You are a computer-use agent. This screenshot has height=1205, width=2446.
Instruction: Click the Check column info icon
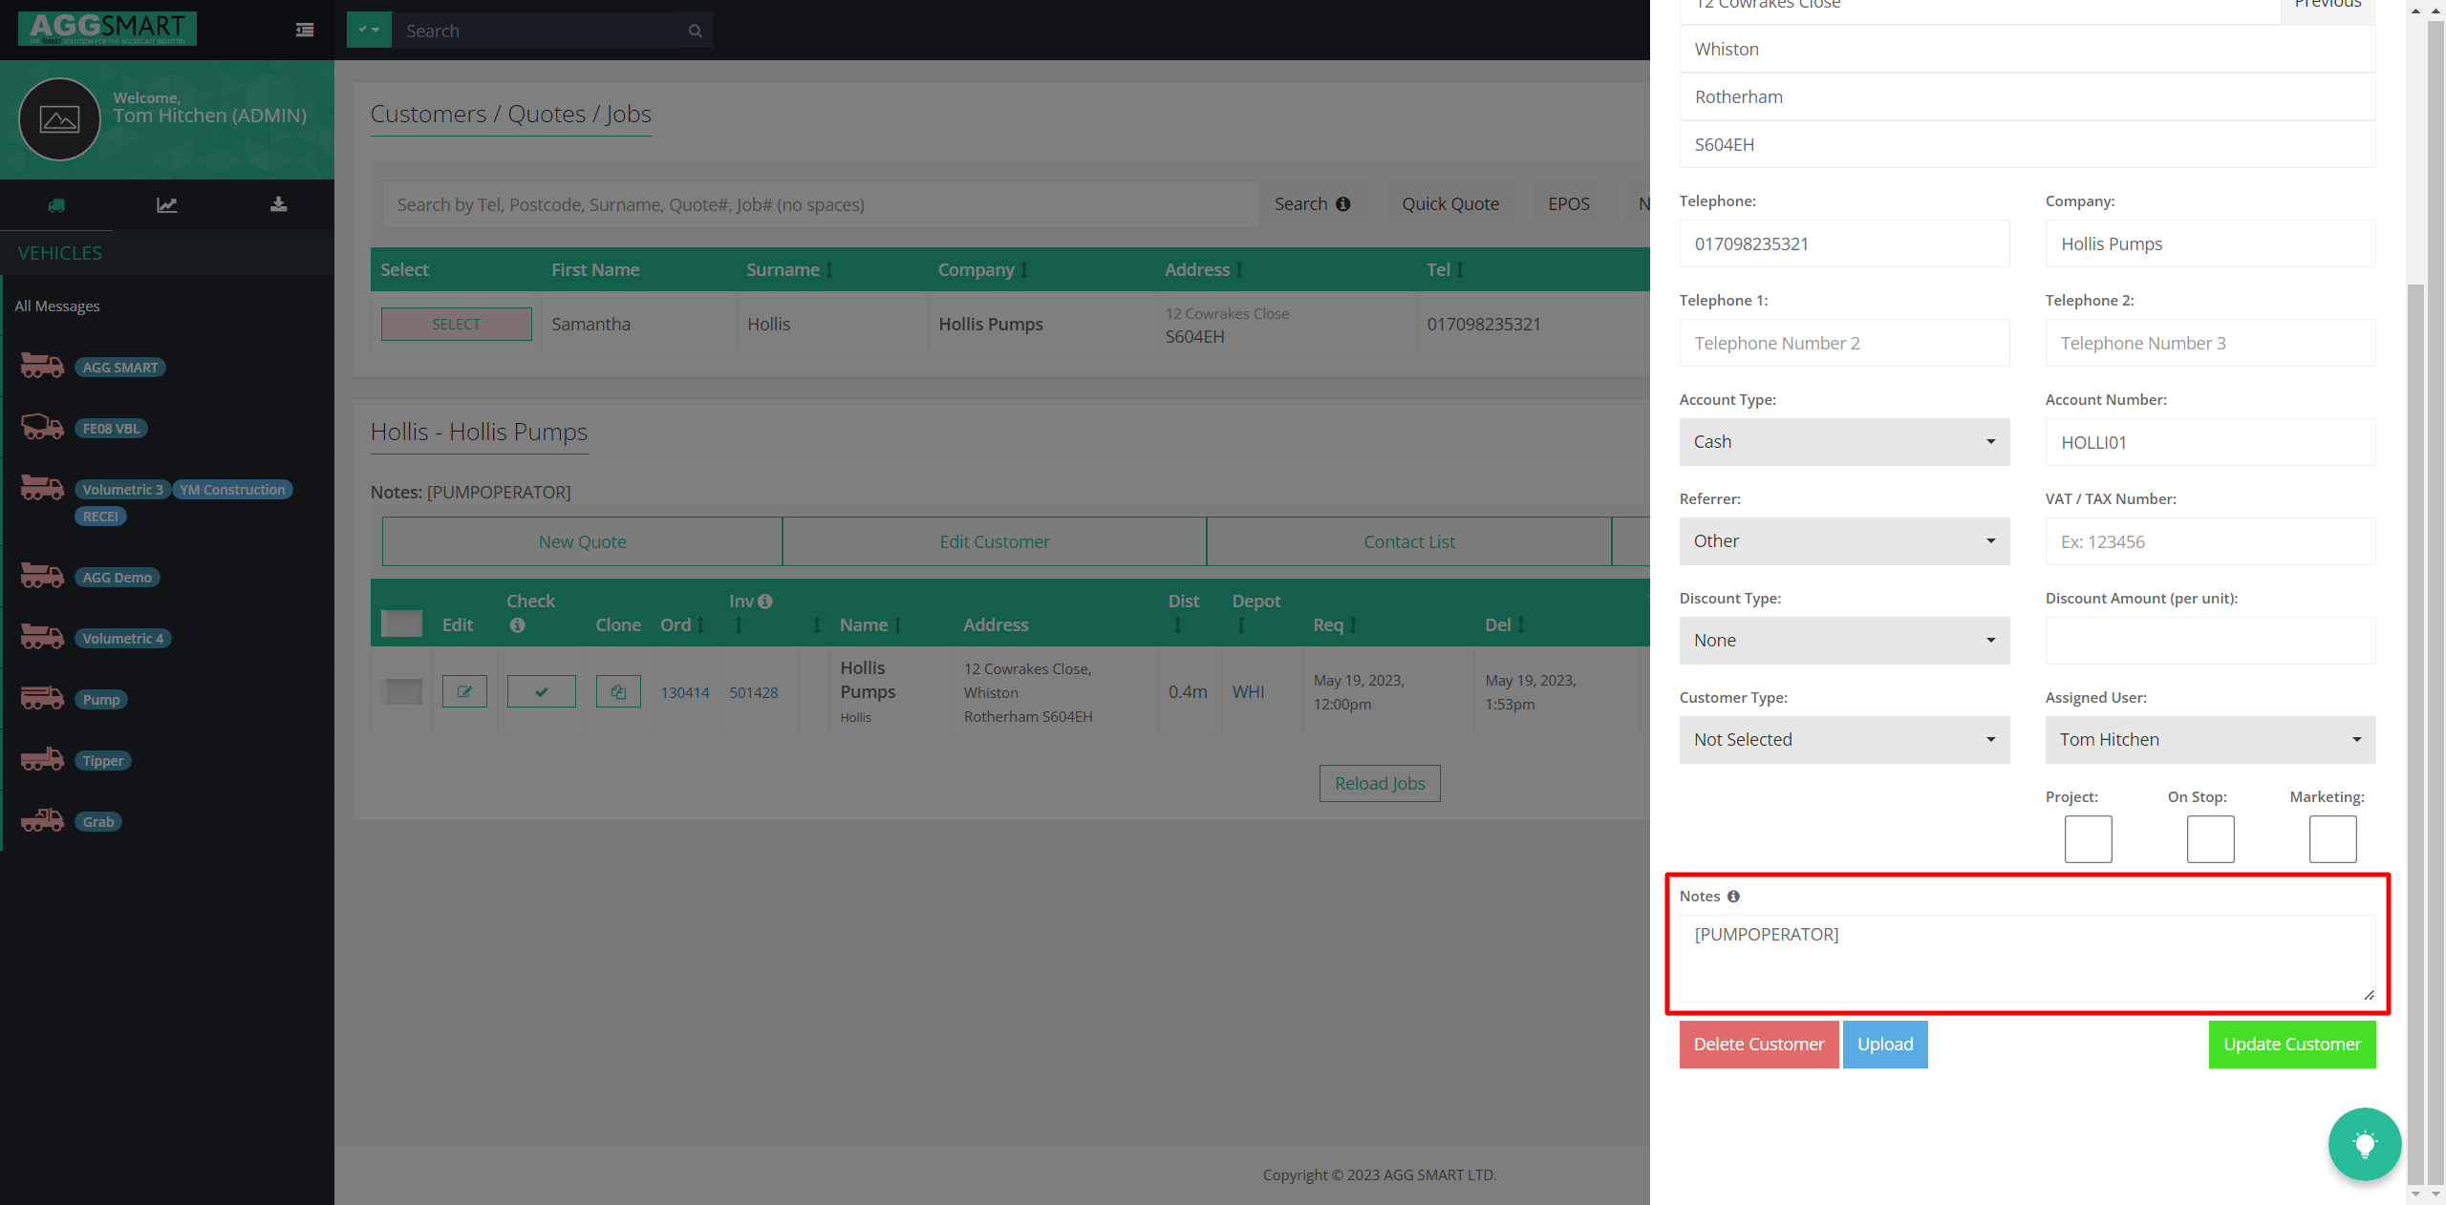(518, 625)
